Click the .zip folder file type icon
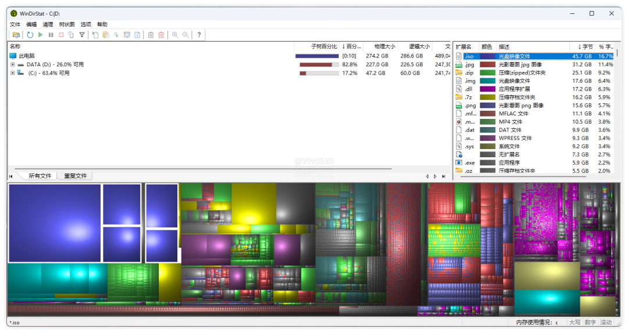The image size is (628, 333). (x=459, y=73)
